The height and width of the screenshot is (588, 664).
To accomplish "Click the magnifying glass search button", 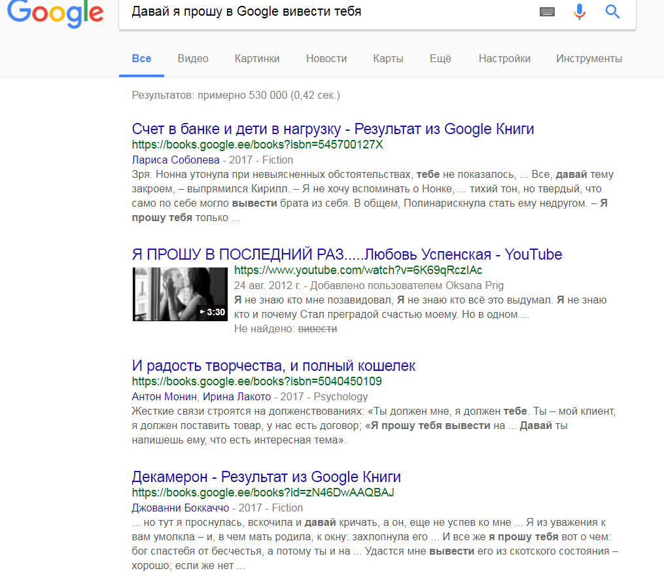I will tap(612, 12).
